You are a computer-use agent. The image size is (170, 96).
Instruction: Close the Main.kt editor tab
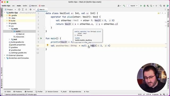click(x=46, y=10)
